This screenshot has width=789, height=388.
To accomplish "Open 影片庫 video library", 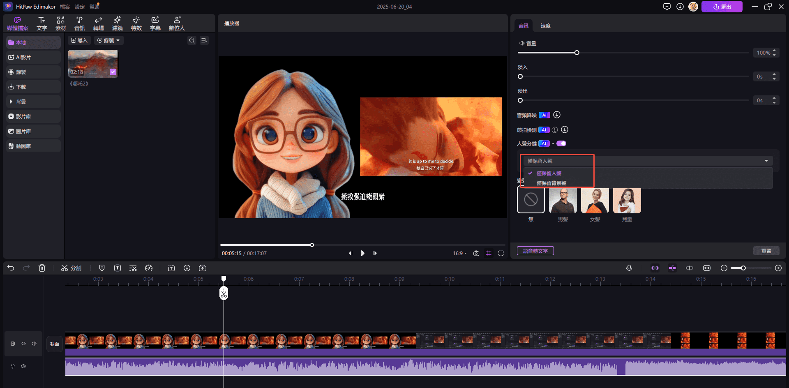I will tap(33, 116).
